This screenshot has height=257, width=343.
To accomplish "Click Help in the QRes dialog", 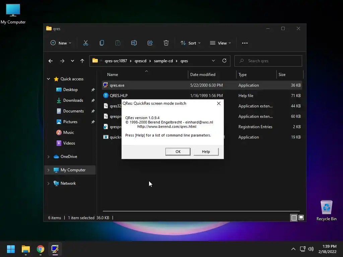I will (x=206, y=152).
